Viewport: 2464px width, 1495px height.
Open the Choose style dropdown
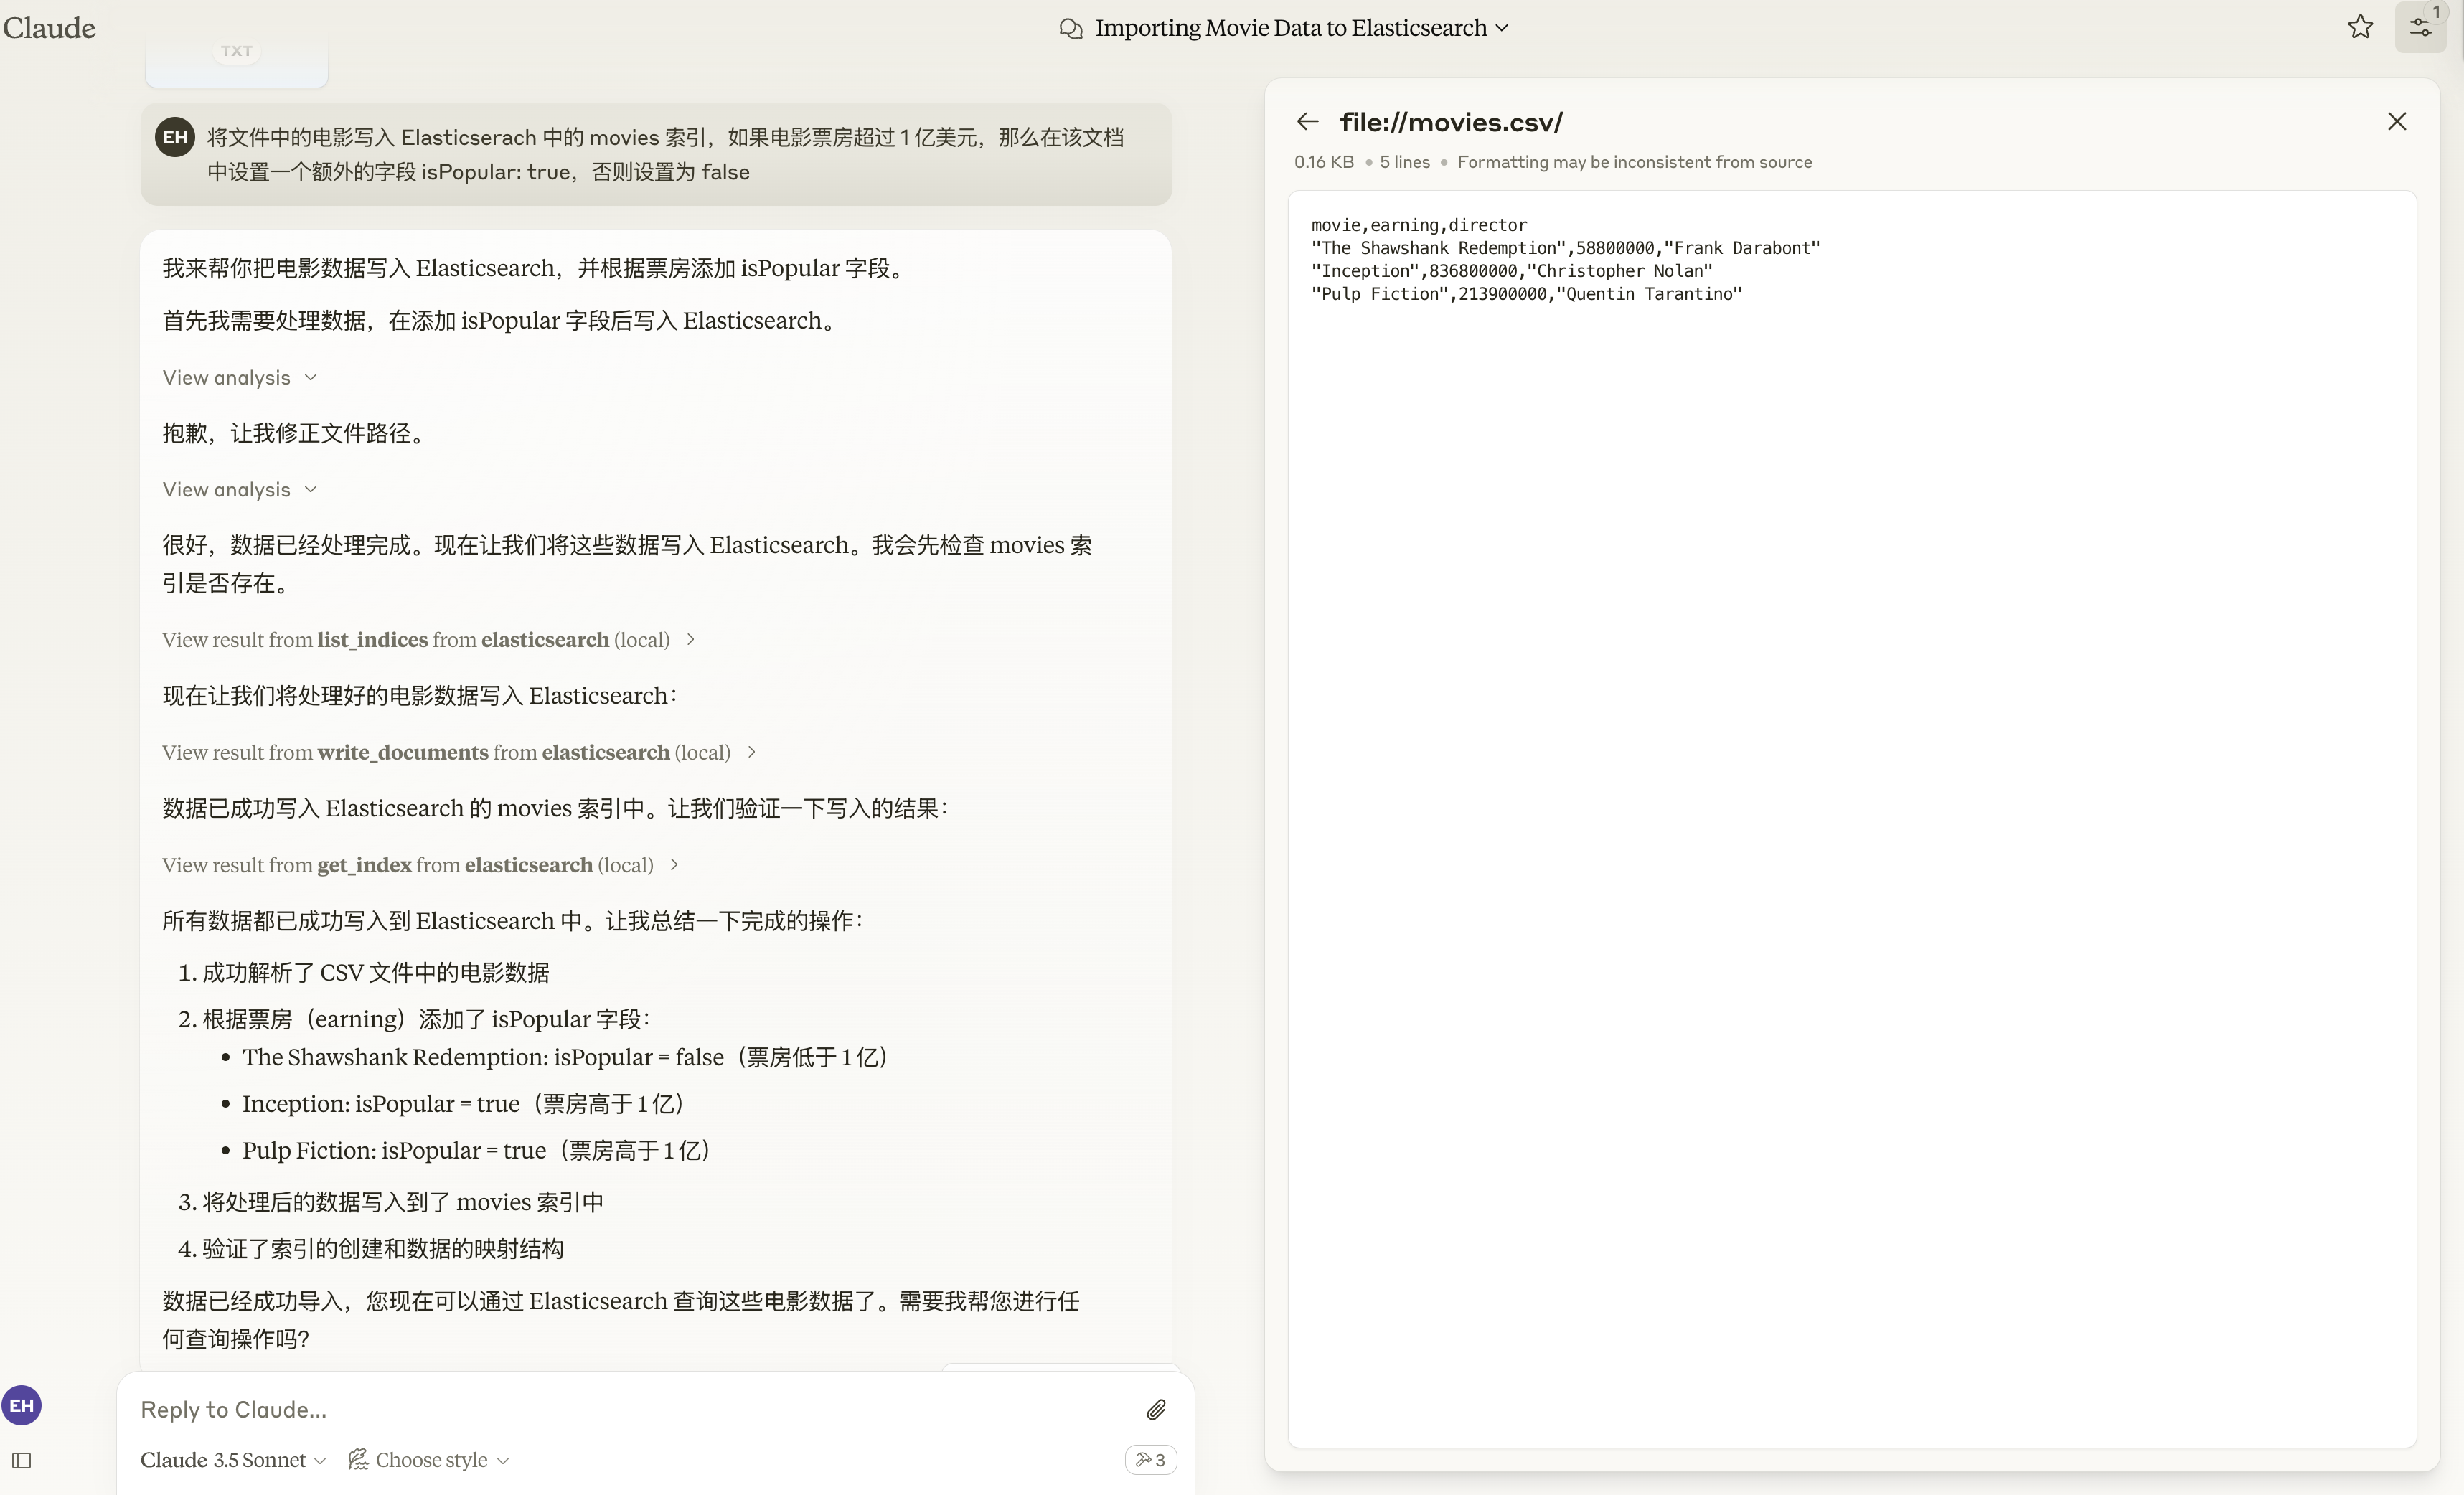pos(428,1460)
